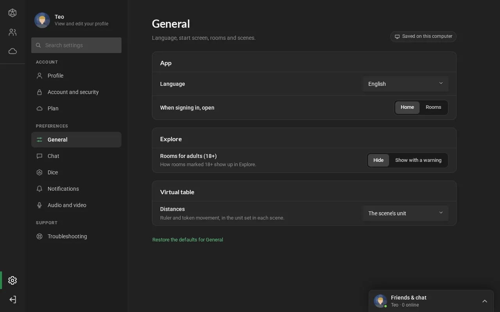Click the Friends & chat title
The width and height of the screenshot is (500, 312).
tap(409, 298)
